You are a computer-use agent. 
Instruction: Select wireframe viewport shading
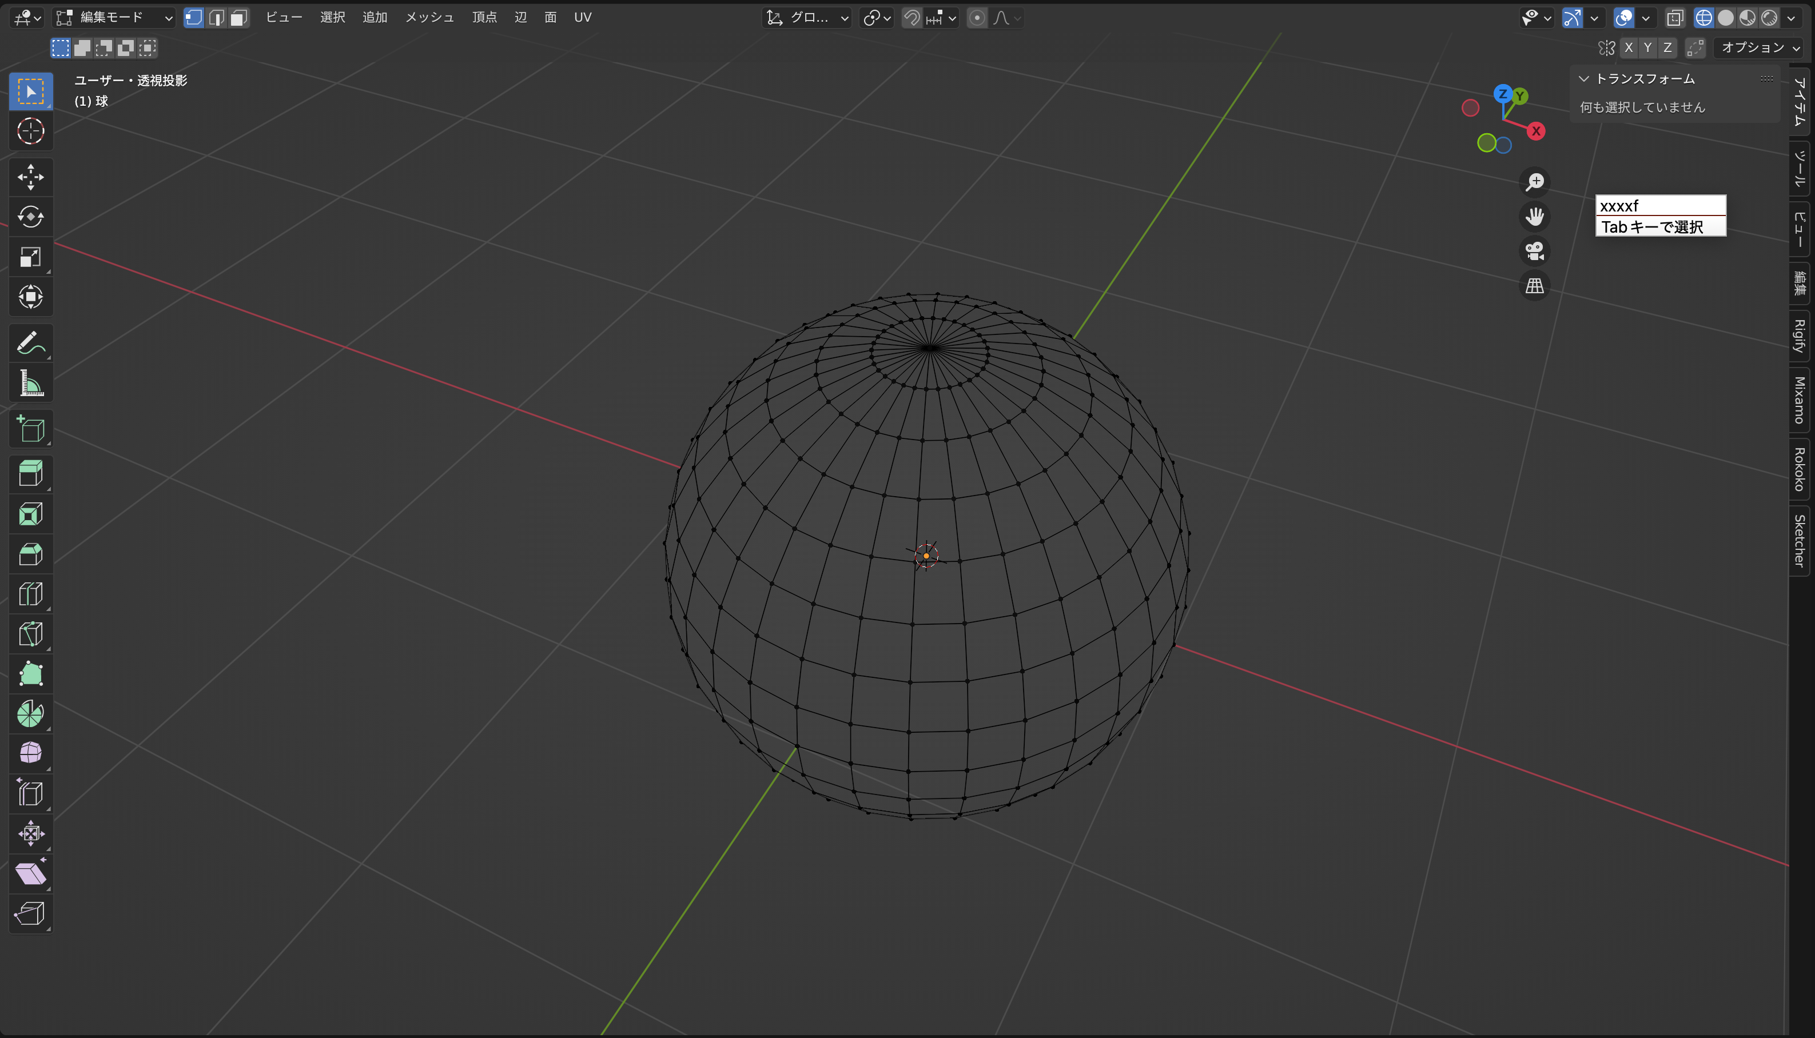1703,18
